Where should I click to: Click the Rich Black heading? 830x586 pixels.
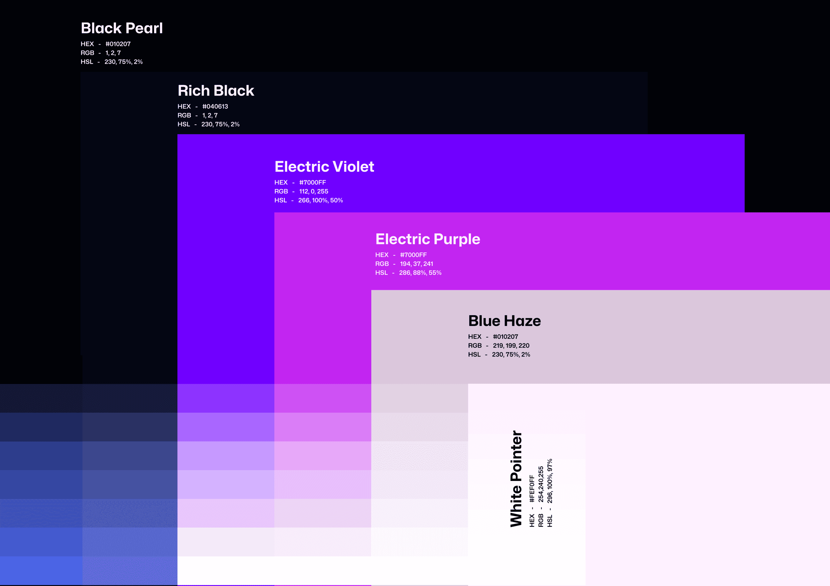[216, 91]
